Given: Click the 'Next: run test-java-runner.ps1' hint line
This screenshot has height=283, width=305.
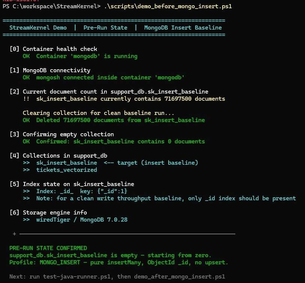Looking at the screenshot, I should [x=117, y=277].
